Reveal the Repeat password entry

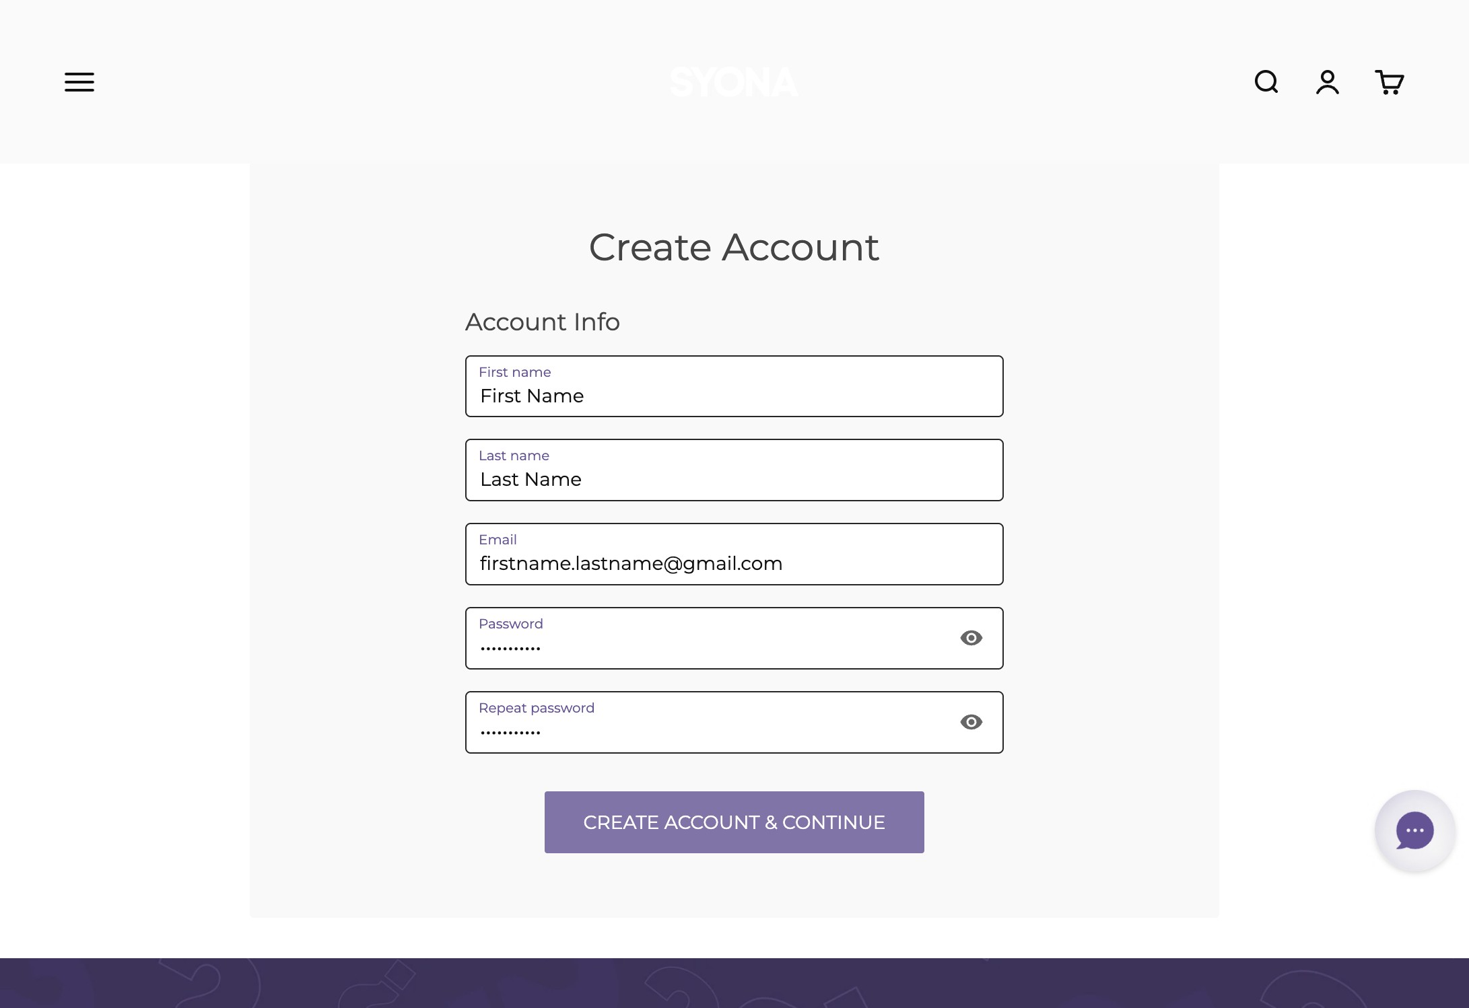pyautogui.click(x=971, y=722)
